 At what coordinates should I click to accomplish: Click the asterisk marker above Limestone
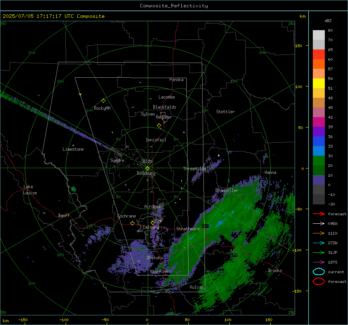[73, 146]
